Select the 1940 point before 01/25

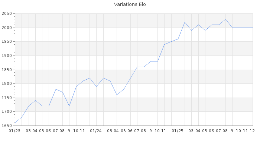point(164,44)
